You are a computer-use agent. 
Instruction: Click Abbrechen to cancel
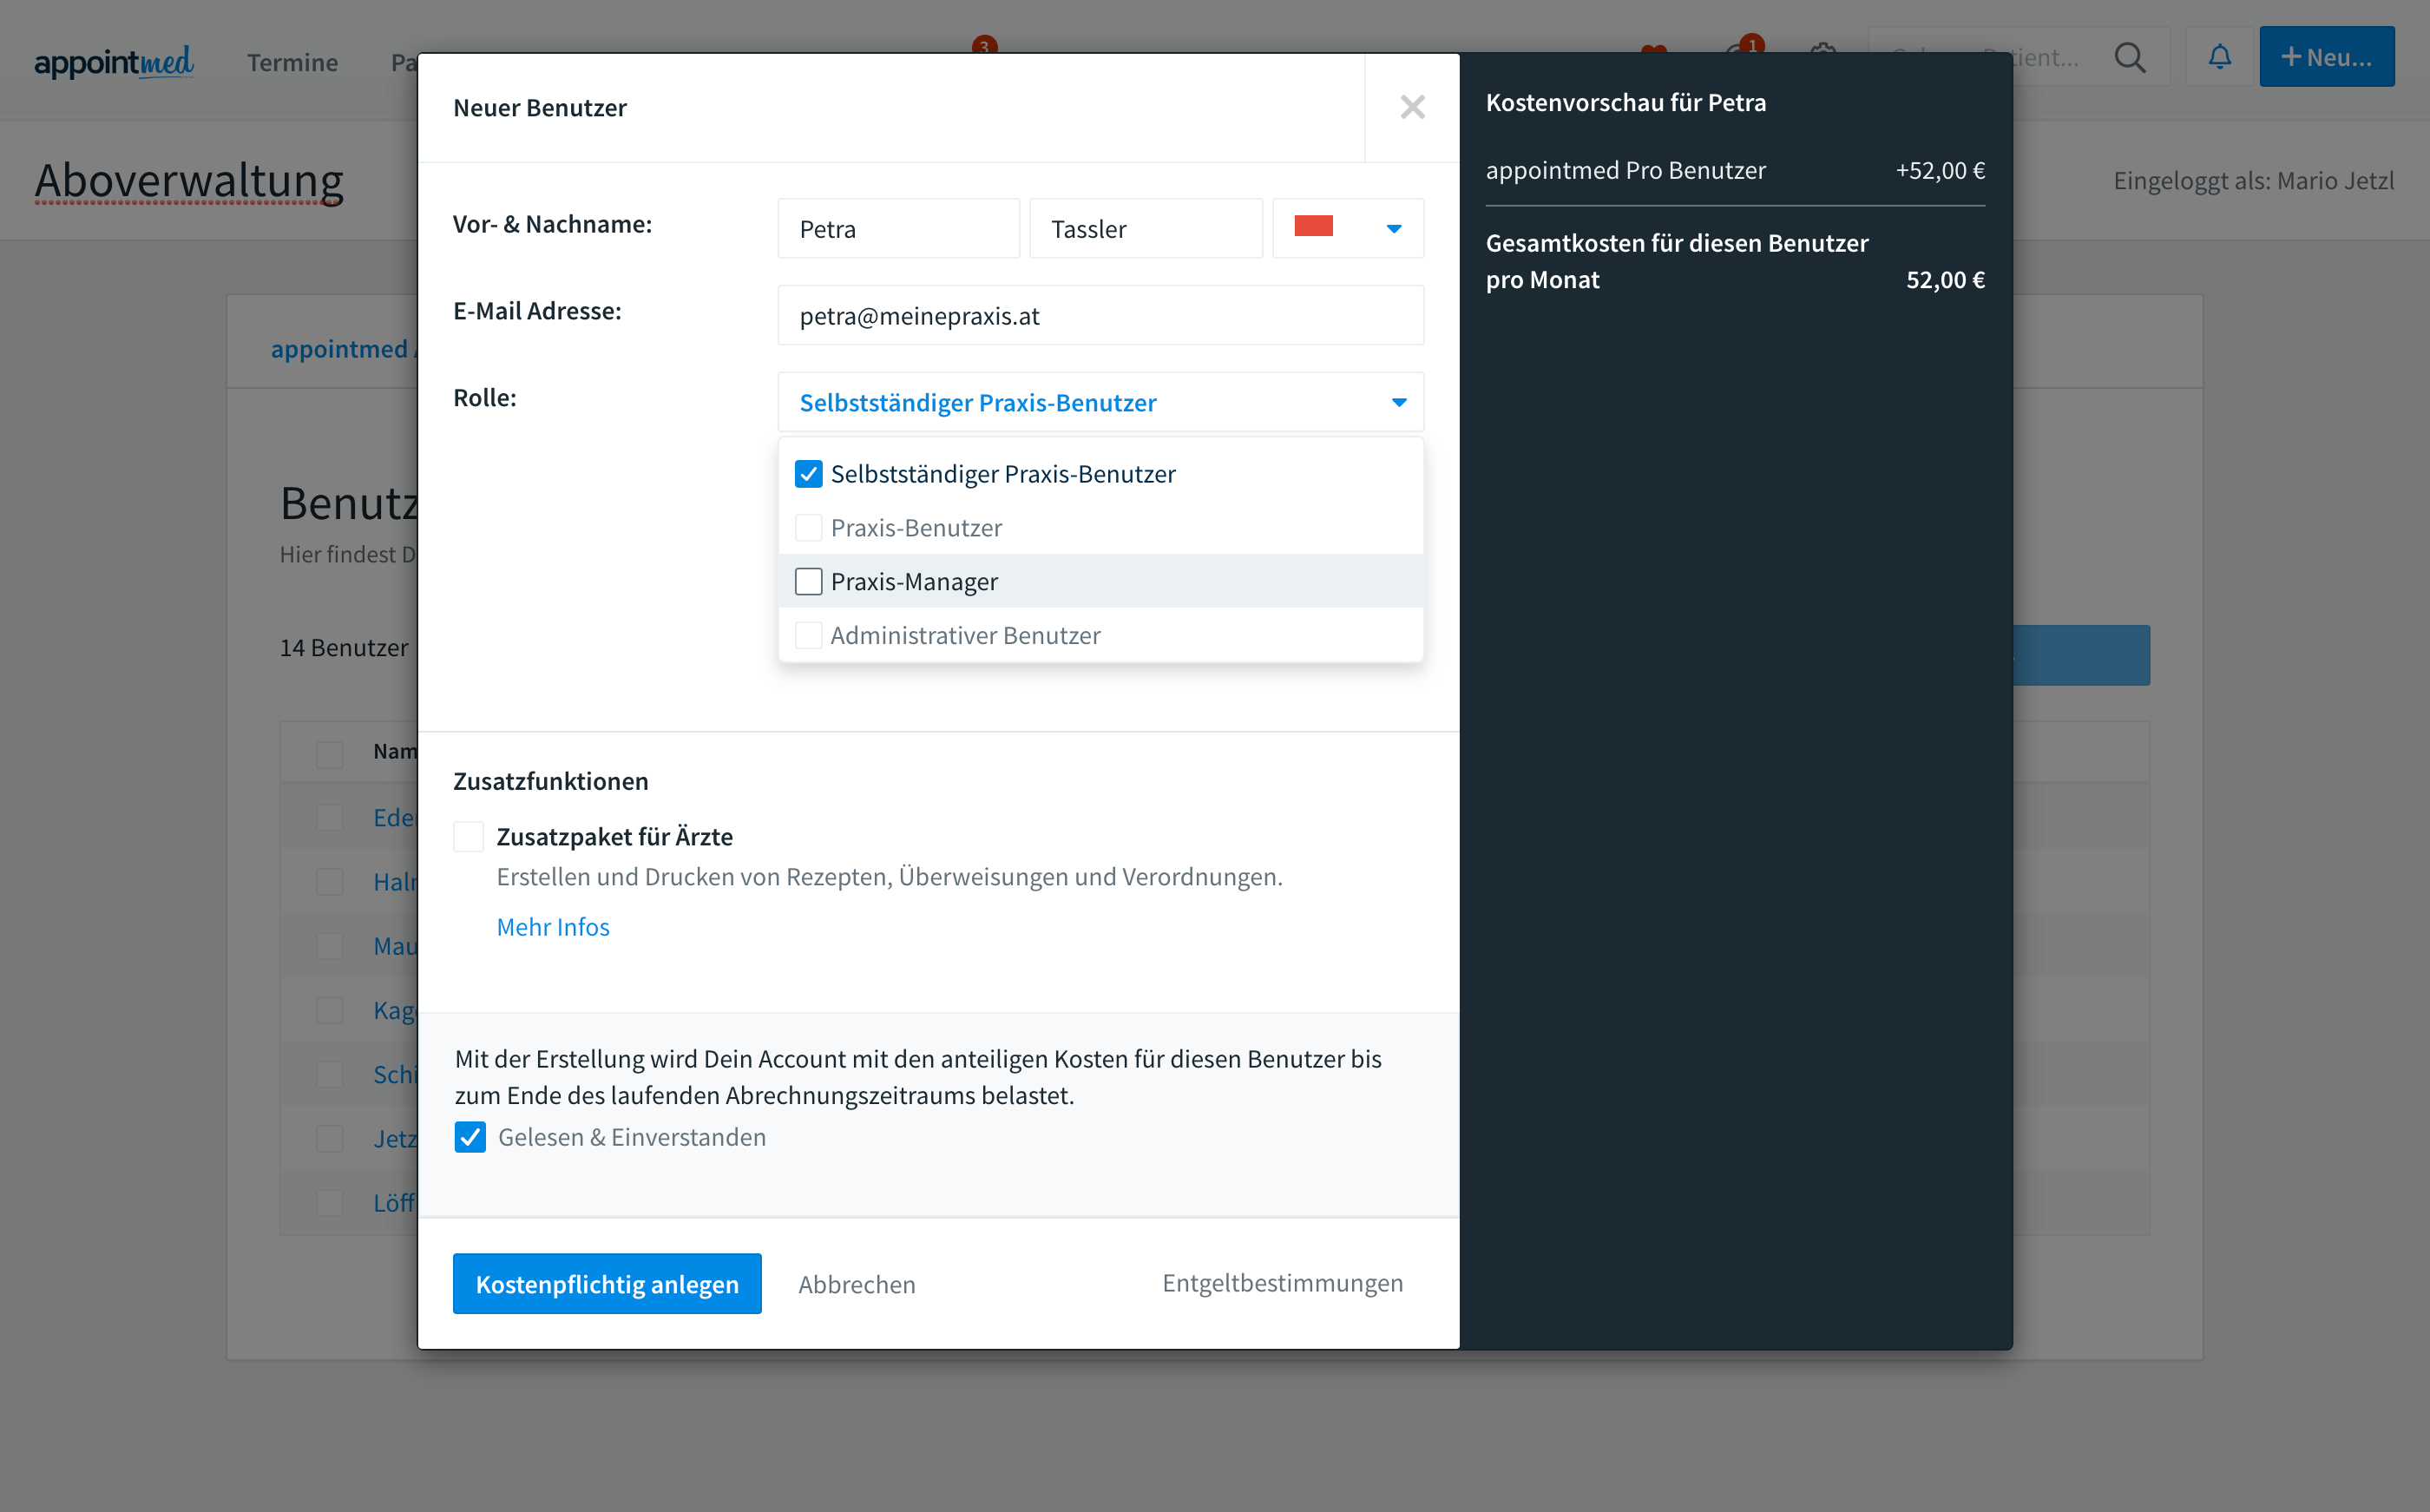[x=857, y=1284]
